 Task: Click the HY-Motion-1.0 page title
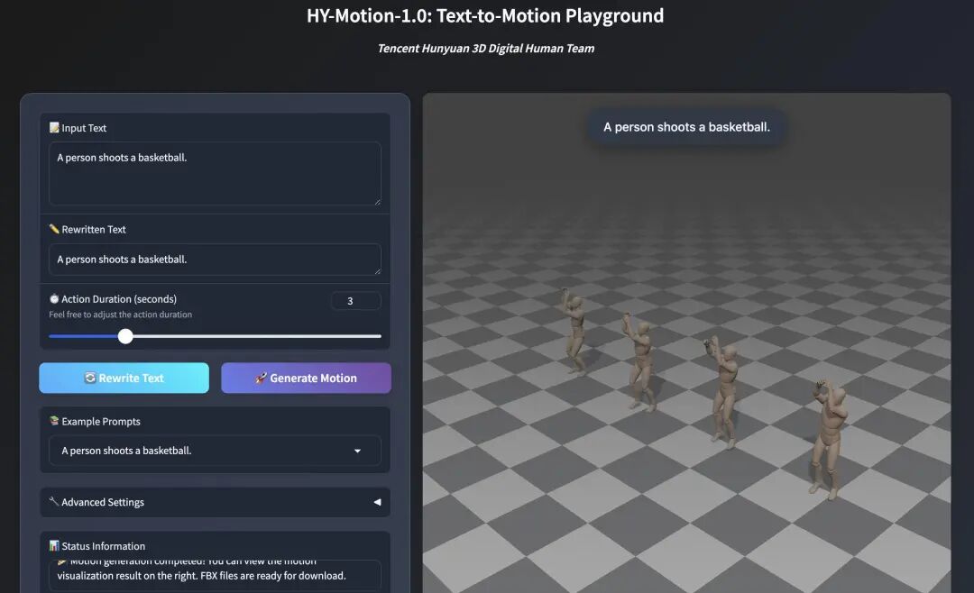tap(485, 15)
